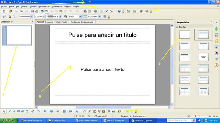The image size is (220, 123).
Task: Open Microsoft PowerPoint taskbar button
Action: [115, 121]
